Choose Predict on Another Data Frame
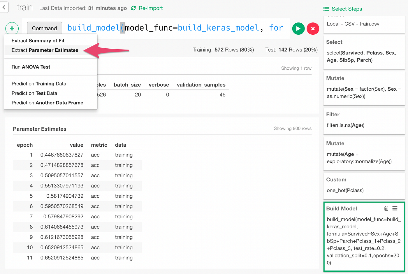 (x=47, y=103)
